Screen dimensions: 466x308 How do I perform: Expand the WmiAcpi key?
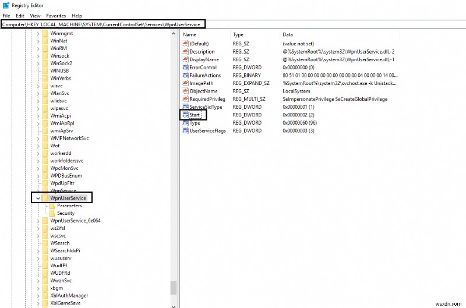click(38, 116)
